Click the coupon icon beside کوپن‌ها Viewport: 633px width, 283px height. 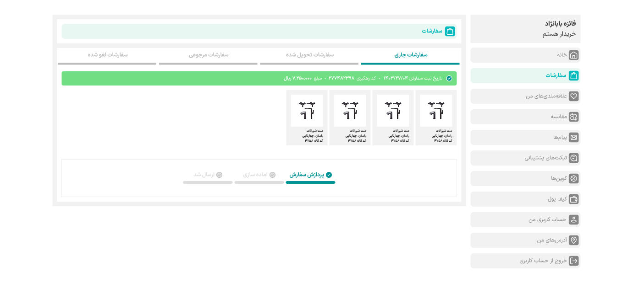[573, 178]
